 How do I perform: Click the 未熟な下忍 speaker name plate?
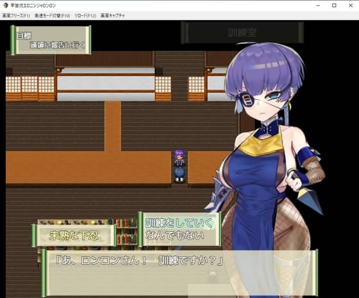[74, 235]
